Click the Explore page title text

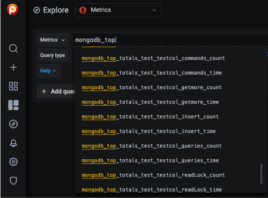click(x=56, y=10)
